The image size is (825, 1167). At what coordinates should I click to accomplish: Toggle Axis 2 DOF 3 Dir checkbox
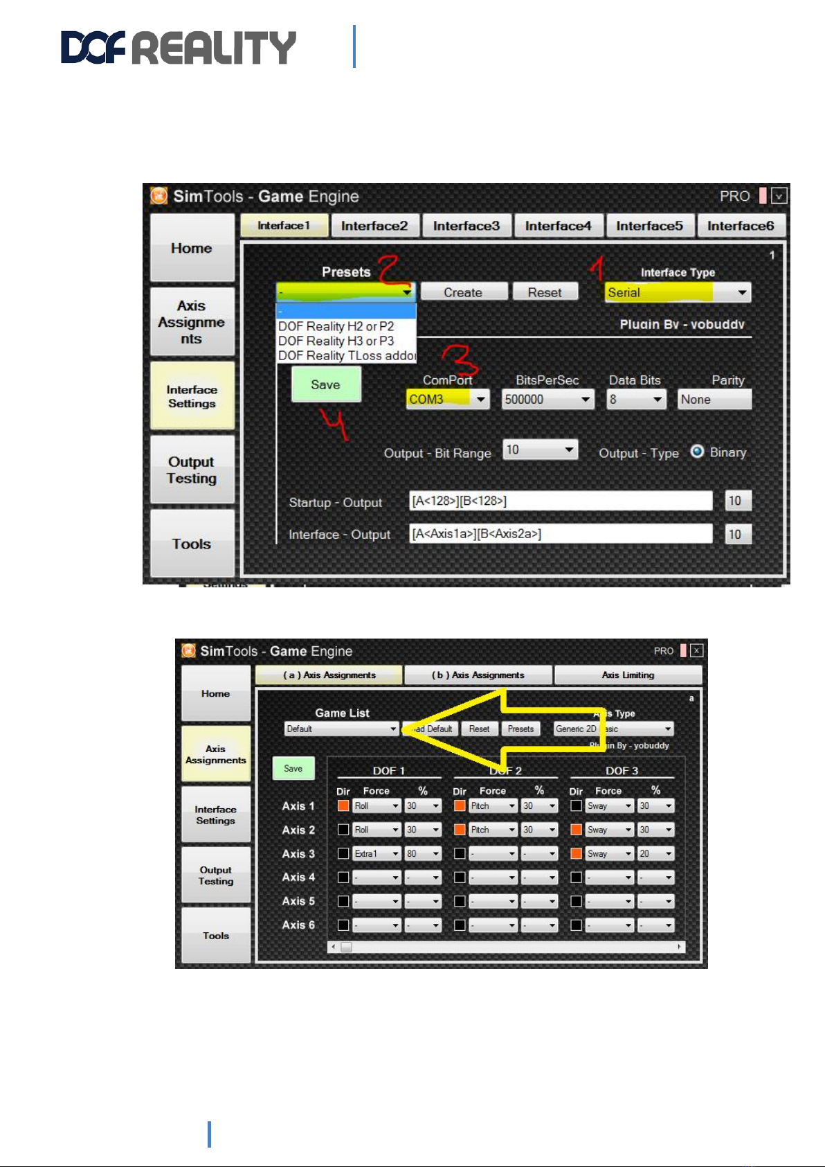[576, 830]
